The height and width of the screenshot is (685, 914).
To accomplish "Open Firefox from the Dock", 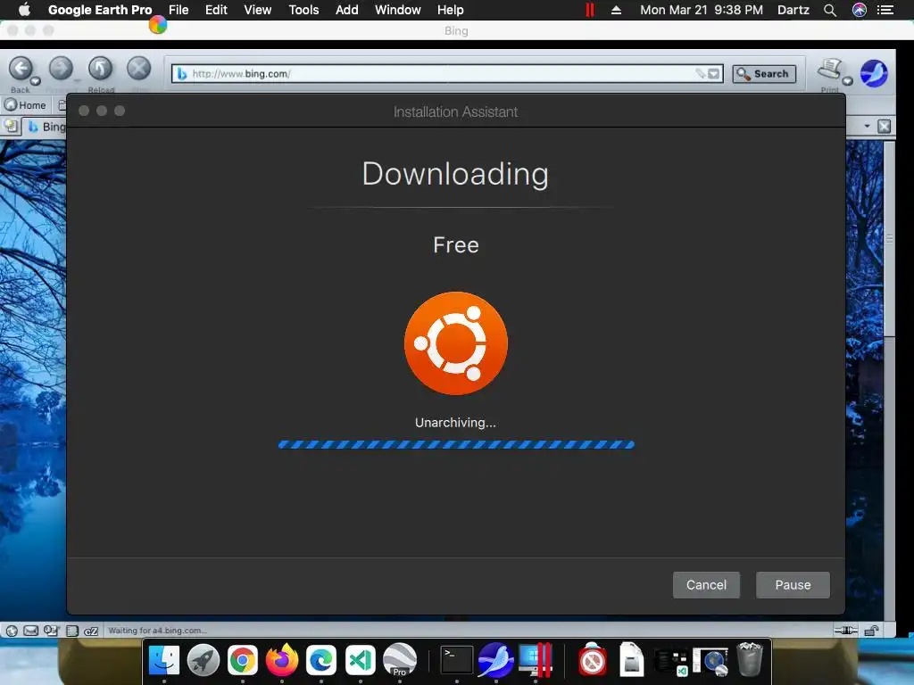I will coord(282,660).
